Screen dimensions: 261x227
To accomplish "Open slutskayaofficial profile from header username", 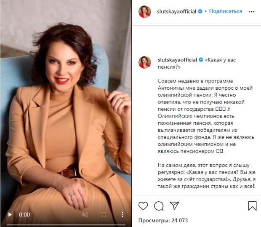I will pyautogui.click(x=177, y=11).
